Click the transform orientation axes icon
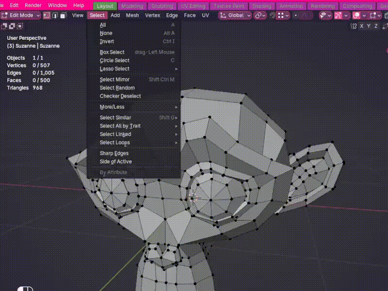The width and height of the screenshot is (388, 291). click(223, 16)
